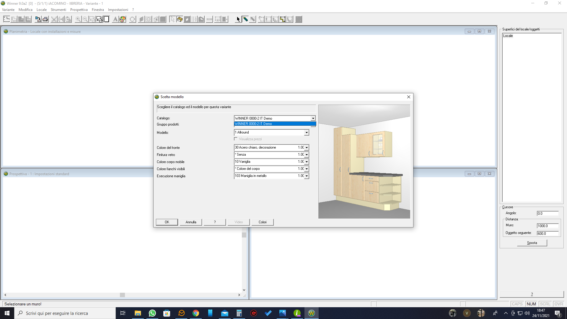Open the color palette tool
This screenshot has height=319, width=567.
[123, 19]
